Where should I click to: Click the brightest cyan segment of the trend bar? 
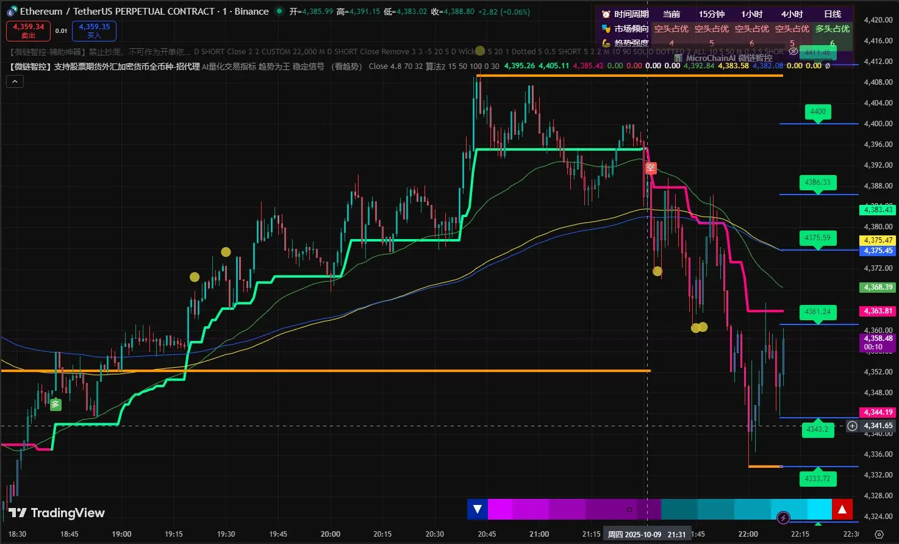click(820, 509)
